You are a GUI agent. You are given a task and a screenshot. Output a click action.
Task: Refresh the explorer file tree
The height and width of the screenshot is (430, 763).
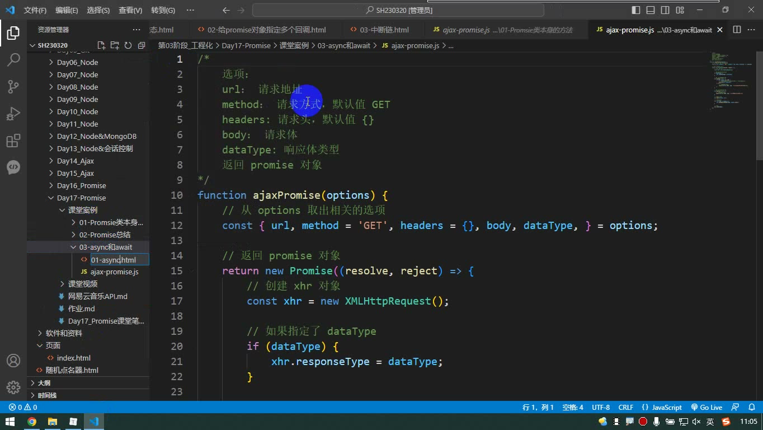(128, 45)
